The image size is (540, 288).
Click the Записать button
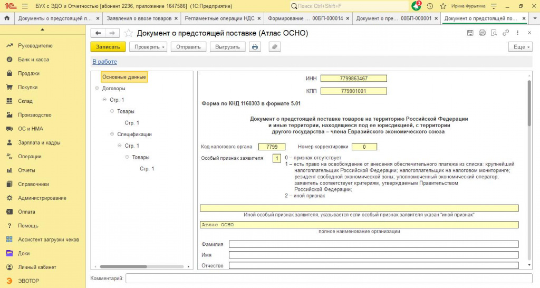[x=108, y=47]
